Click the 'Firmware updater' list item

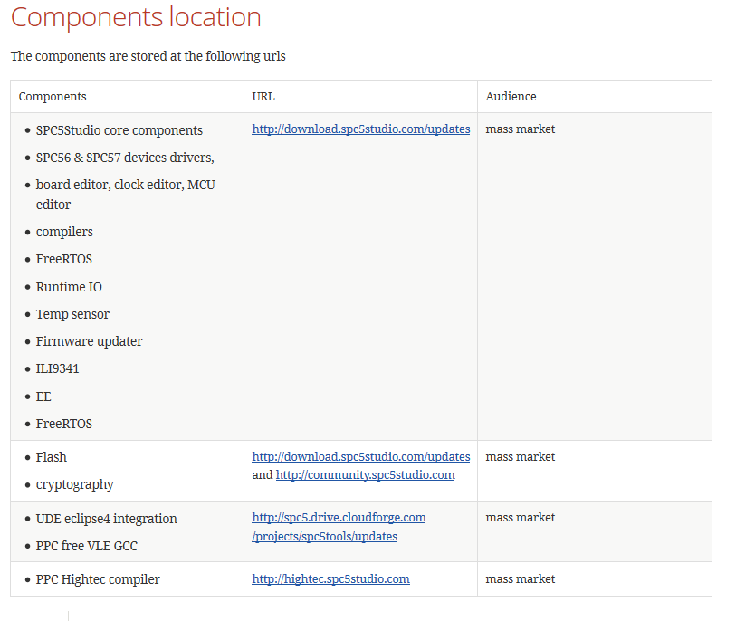89,341
